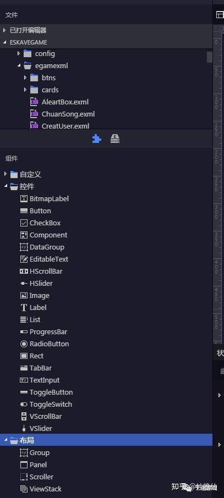Expand the 自定义 components folder
The height and width of the screenshot is (498, 224).
[x=5, y=174]
